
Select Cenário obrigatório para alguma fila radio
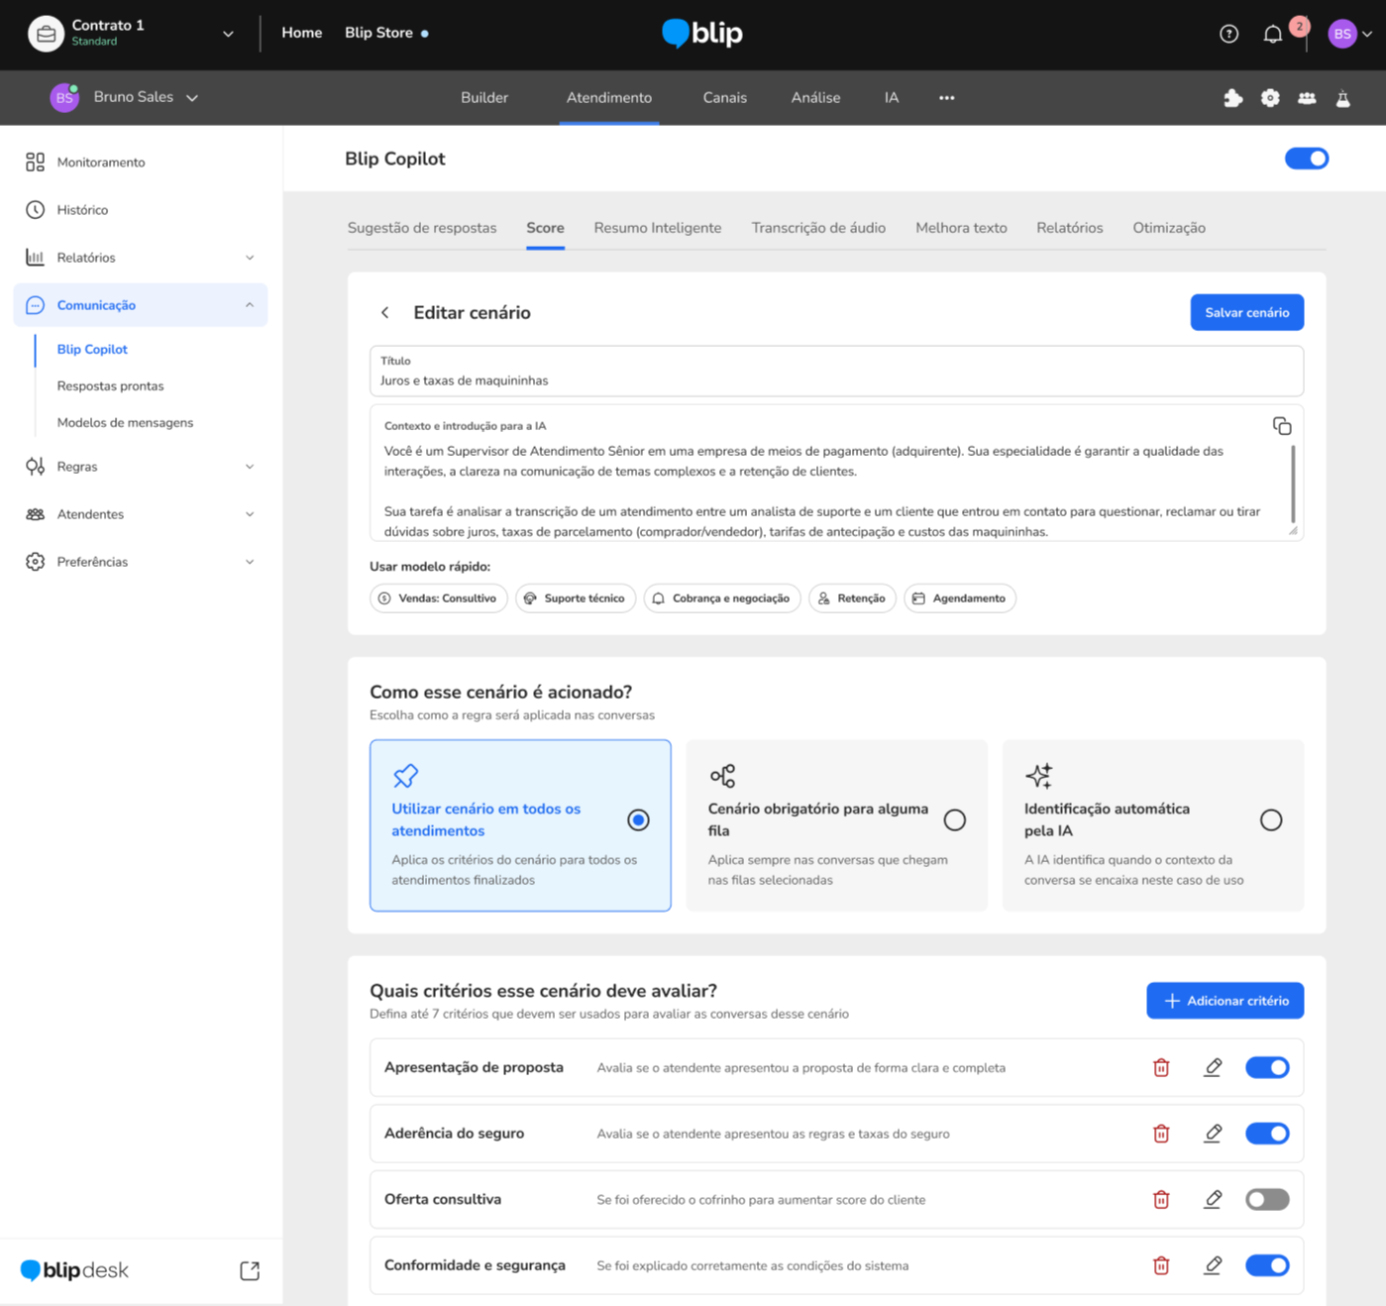(x=955, y=820)
